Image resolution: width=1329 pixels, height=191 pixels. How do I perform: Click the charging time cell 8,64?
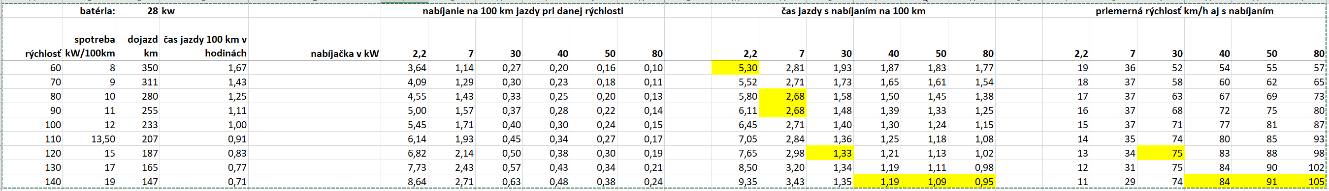click(x=404, y=181)
